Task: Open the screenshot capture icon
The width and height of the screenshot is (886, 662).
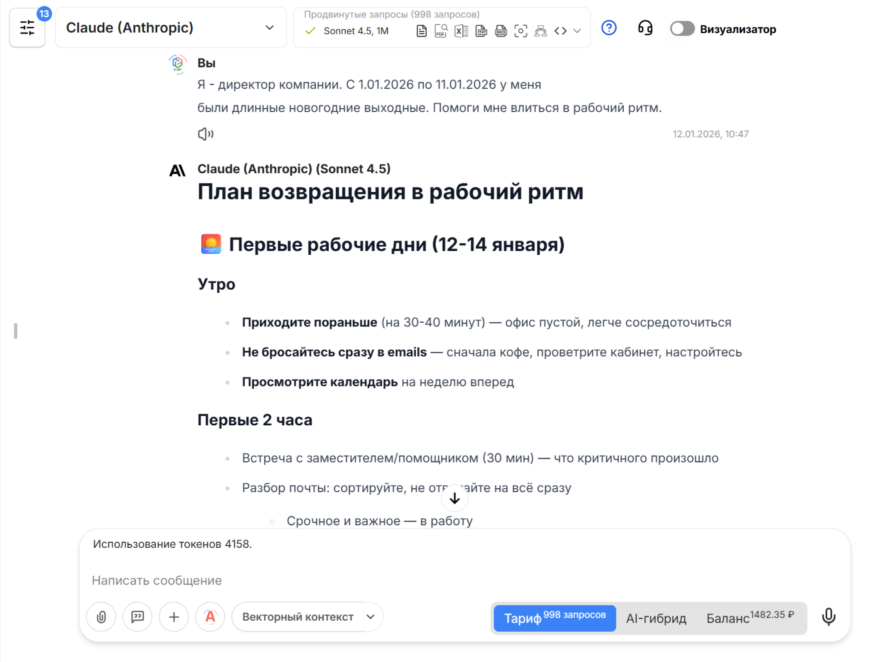Action: [521, 31]
